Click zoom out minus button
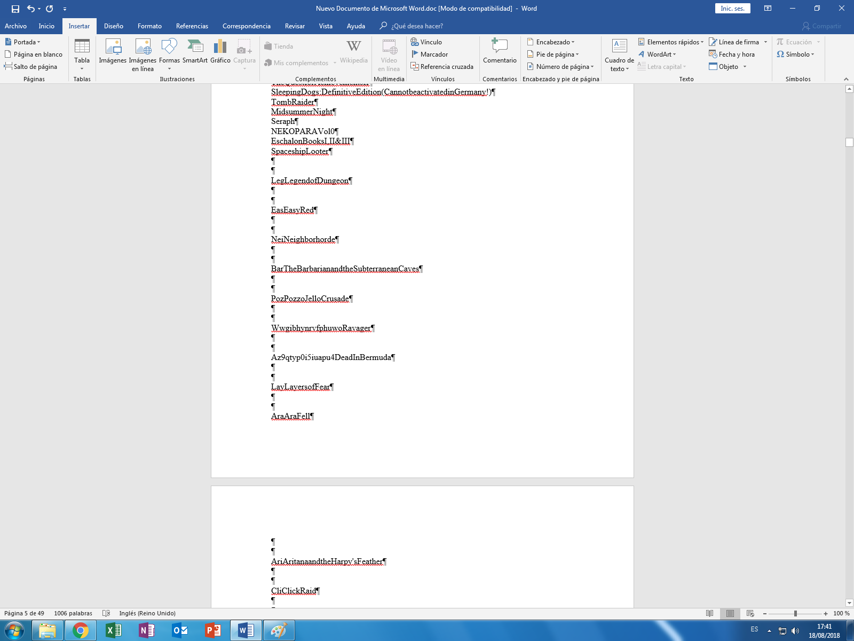The image size is (854, 641). (x=764, y=613)
